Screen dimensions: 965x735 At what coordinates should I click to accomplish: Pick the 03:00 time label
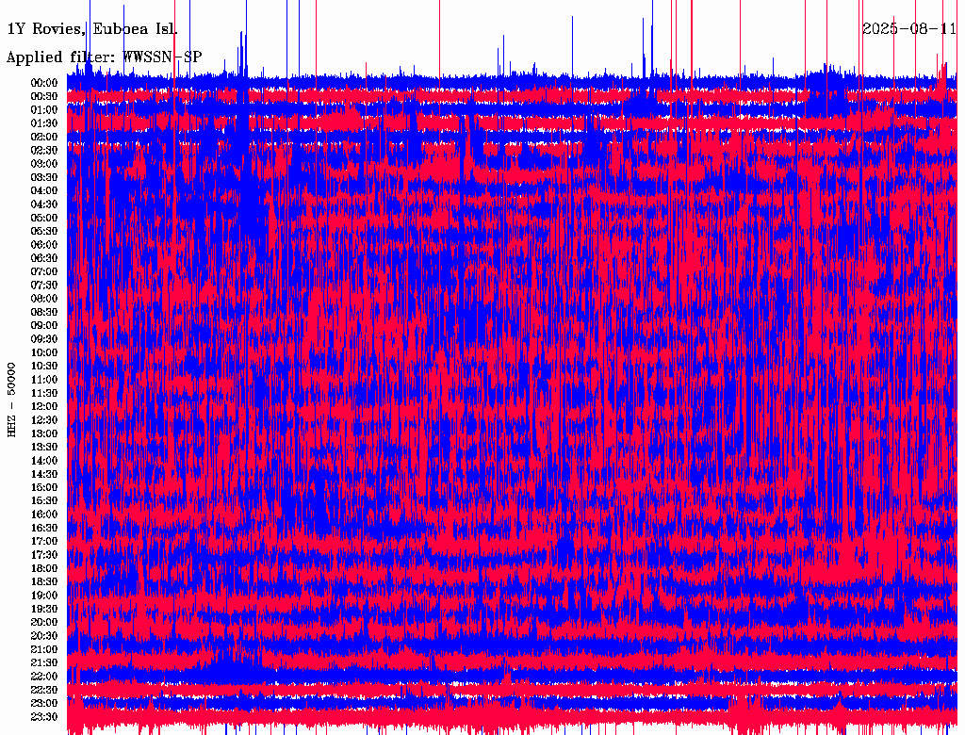[45, 164]
